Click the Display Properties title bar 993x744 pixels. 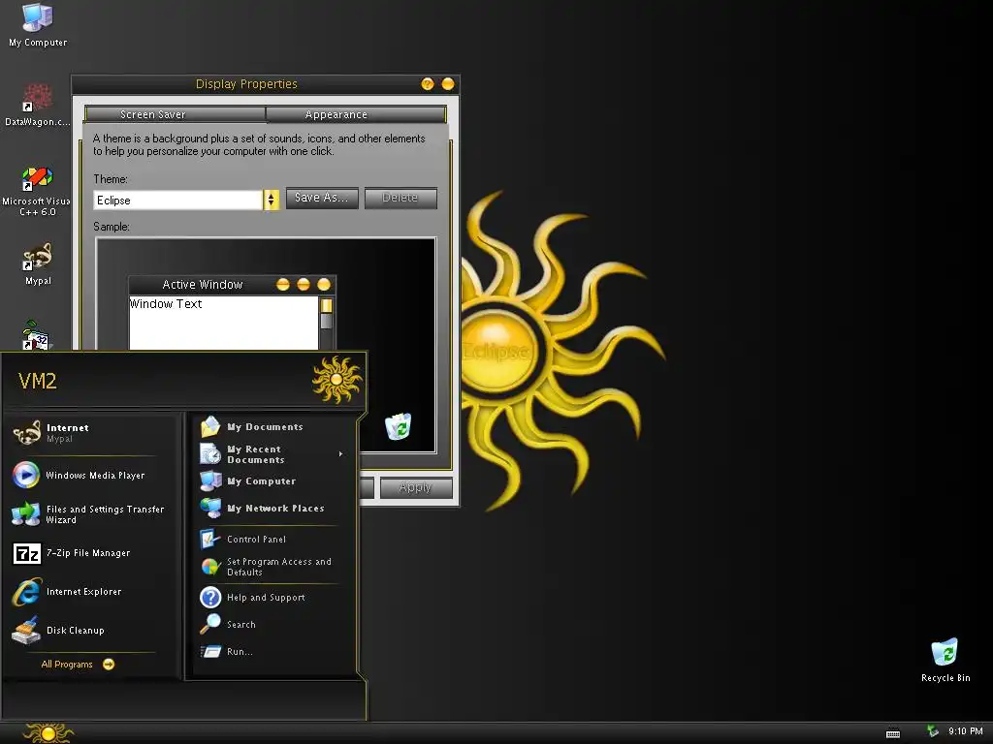pos(245,84)
